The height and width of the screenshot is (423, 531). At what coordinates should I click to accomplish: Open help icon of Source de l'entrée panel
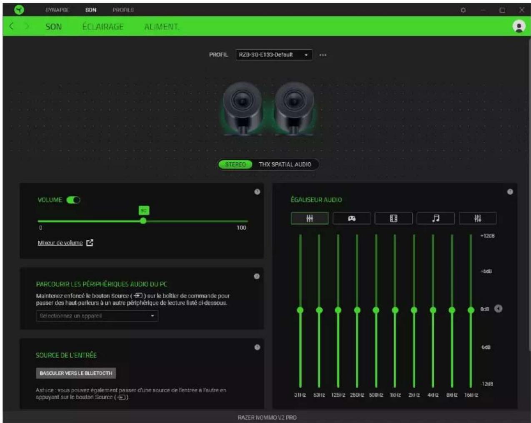(257, 347)
